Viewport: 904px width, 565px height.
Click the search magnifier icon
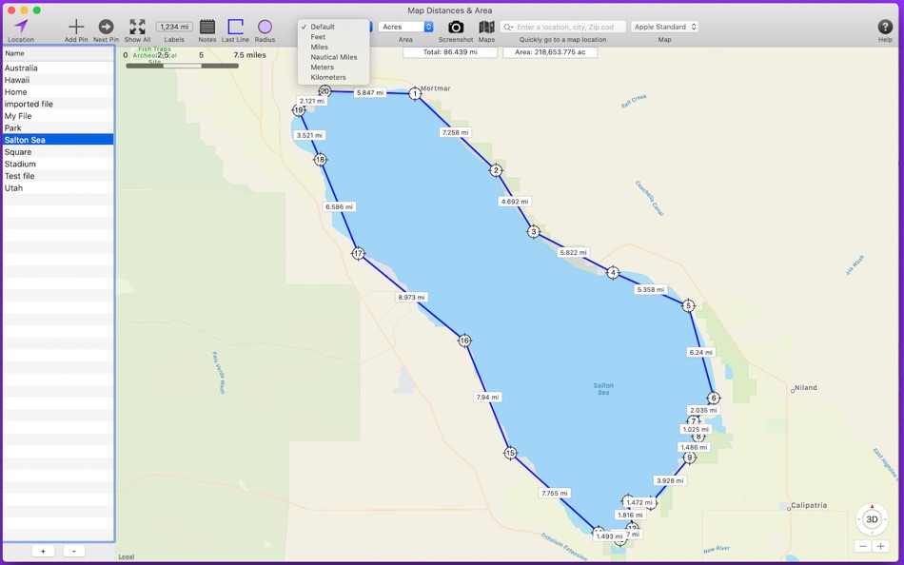(507, 27)
